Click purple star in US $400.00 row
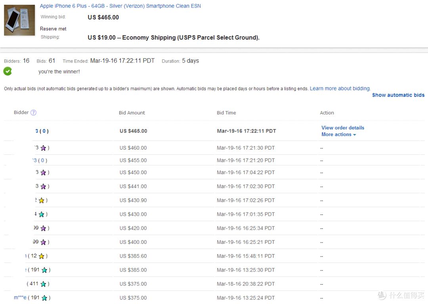Viewport: 428px width, 304px height. [43, 242]
